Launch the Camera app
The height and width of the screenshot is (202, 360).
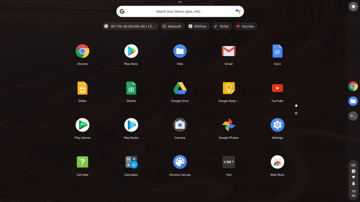pos(180,125)
